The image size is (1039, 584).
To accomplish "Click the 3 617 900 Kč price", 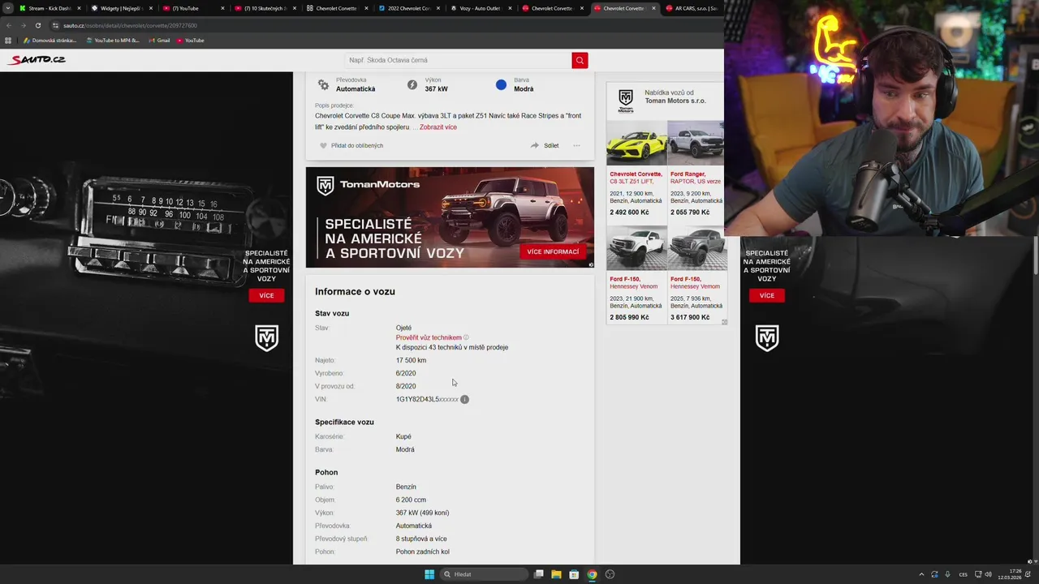I will pos(690,317).
